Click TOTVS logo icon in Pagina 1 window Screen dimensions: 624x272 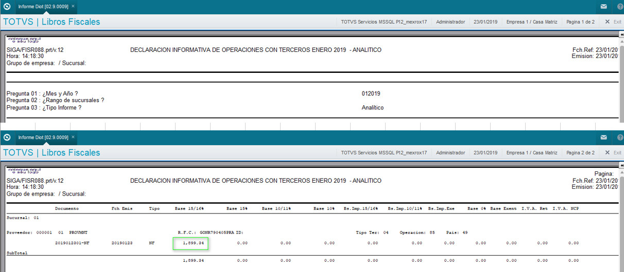[x=7, y=7]
